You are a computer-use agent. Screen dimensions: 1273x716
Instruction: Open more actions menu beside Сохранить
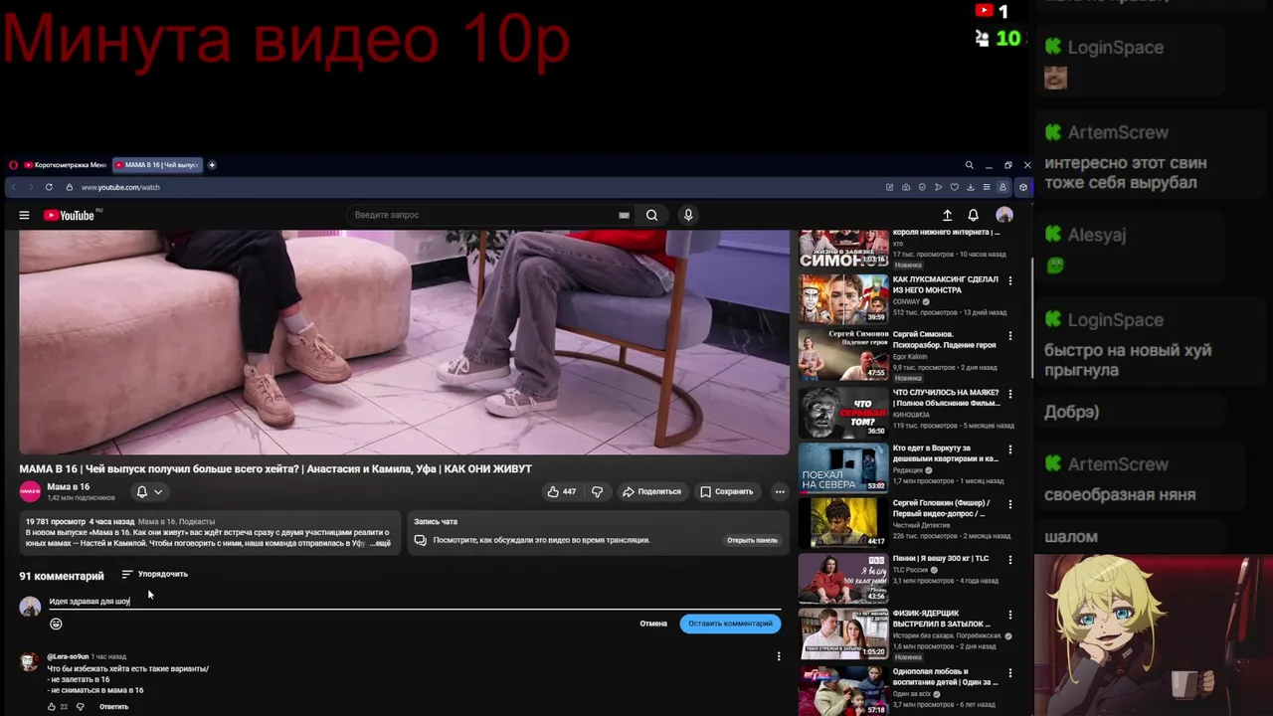click(780, 491)
